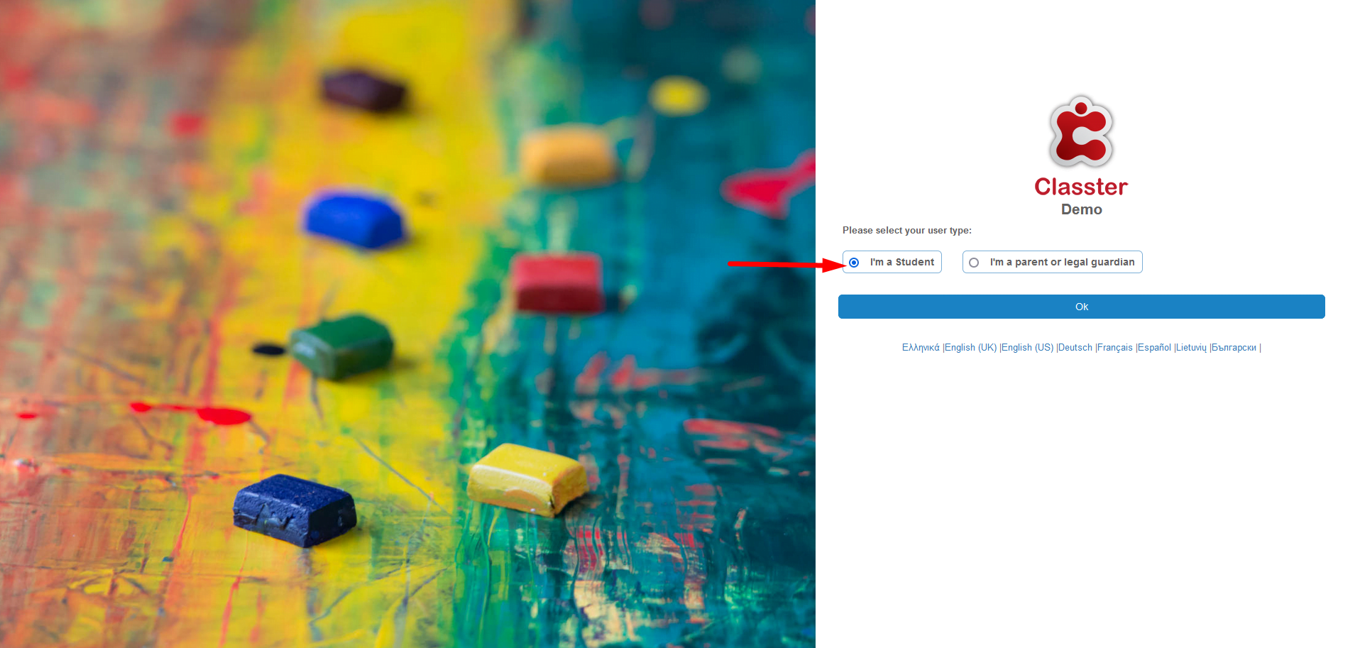
Task: Click the Classter logo icon
Action: [1081, 132]
